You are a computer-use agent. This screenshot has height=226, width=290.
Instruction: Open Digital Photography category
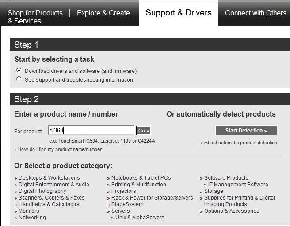[42, 191]
